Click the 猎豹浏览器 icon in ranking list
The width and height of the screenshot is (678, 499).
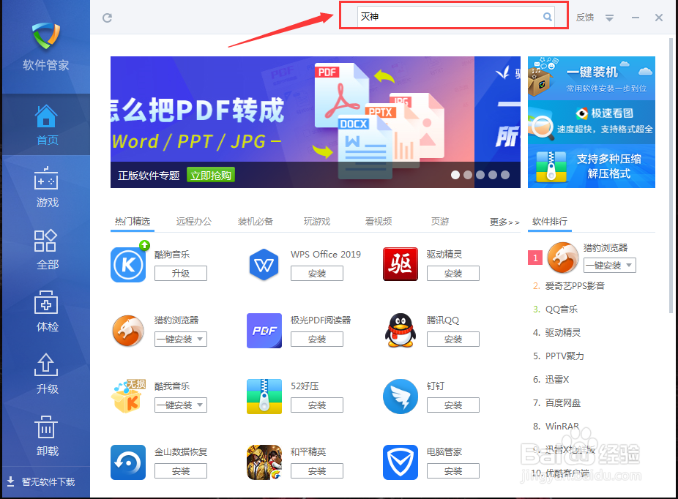coord(563,258)
